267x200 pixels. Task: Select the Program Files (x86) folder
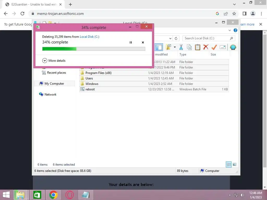point(154,73)
